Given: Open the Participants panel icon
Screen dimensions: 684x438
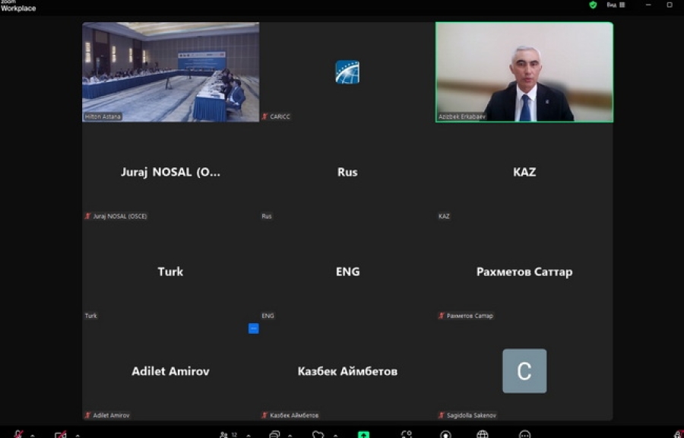Looking at the screenshot, I should (225, 434).
